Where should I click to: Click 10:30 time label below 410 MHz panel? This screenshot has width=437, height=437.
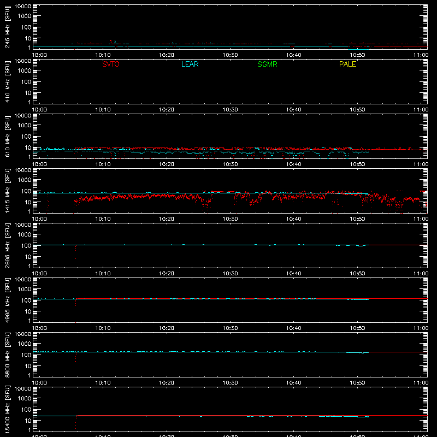coord(230,110)
